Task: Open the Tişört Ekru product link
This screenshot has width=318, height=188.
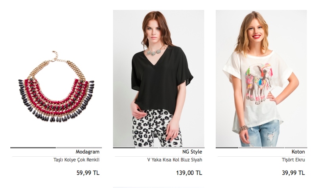Action: pyautogui.click(x=293, y=160)
